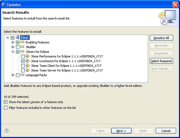Screen dimensions: 180x138
Task: Toggle the JGears for Eclipse checkbox
Action: (x=18, y=52)
